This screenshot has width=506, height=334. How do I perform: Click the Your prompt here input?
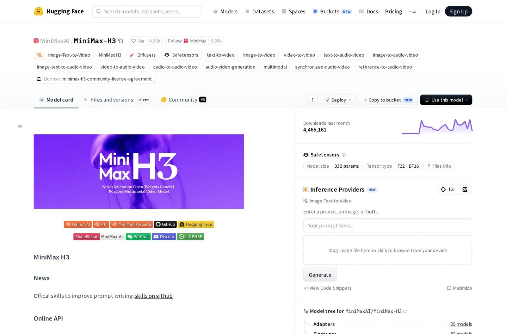pos(387,226)
